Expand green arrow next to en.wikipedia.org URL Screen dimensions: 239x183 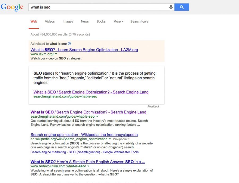click(110, 139)
